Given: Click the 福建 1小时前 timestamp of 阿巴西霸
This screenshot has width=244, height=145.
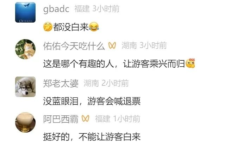Looking at the screenshot, I should click(118, 119).
